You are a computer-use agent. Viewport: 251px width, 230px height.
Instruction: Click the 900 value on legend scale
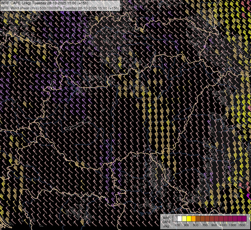[x=214, y=225]
